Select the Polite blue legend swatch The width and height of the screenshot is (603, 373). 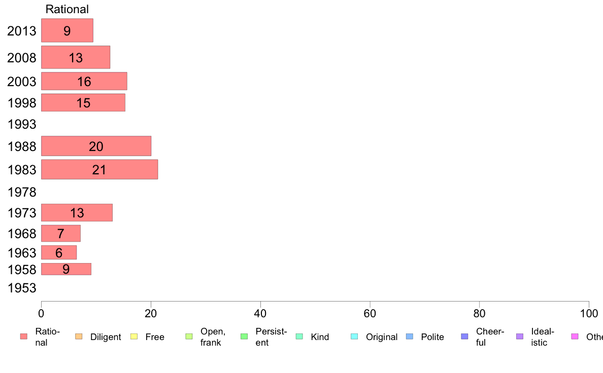point(410,337)
